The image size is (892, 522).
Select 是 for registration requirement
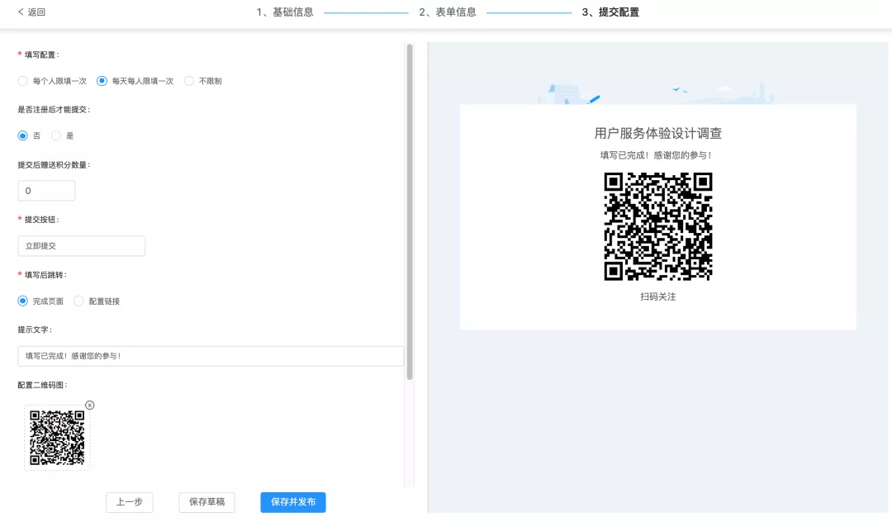click(x=63, y=135)
